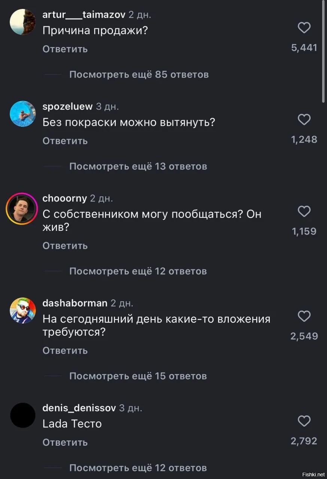View chooorny's story ring avatar
Screen dimensions: 327x479
click(x=22, y=208)
